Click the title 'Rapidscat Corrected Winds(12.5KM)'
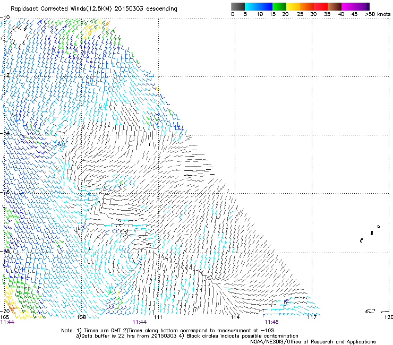393x345 pixels. tap(62, 9)
